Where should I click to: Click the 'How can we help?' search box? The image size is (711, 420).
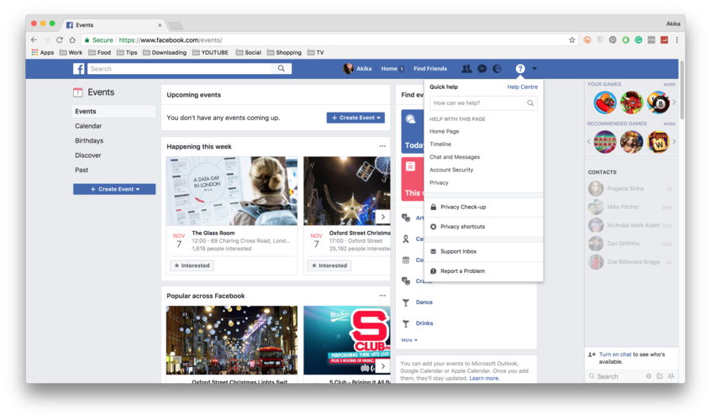[483, 102]
